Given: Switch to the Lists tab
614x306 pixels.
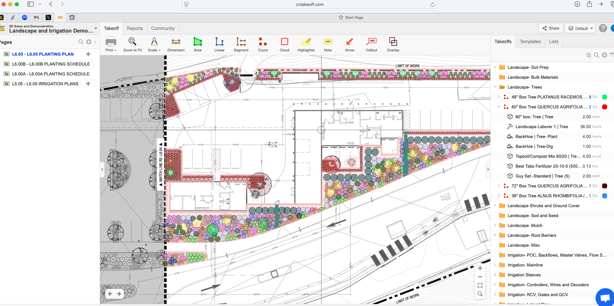Looking at the screenshot, I should coord(554,42).
